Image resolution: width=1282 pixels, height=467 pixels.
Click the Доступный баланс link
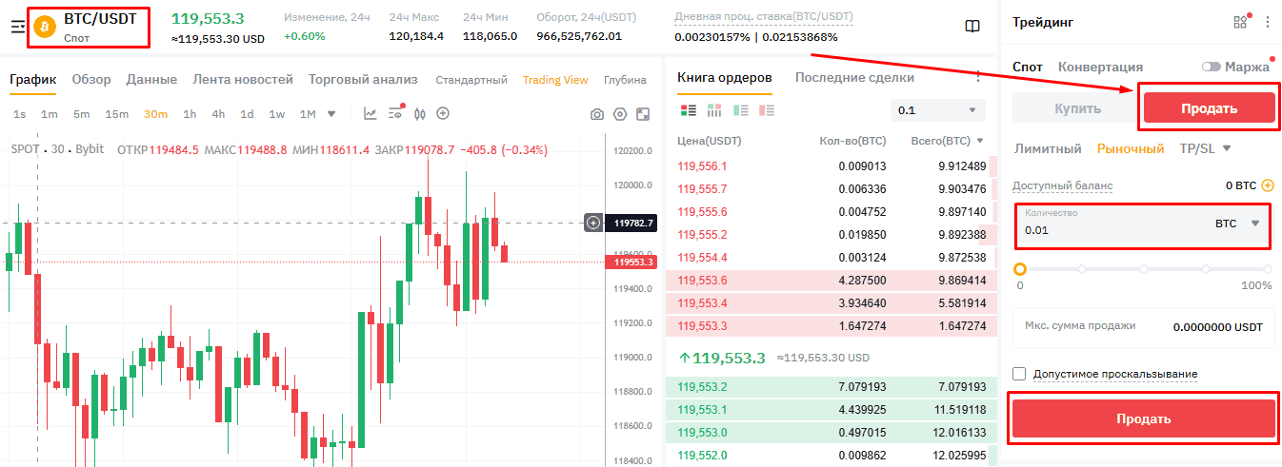[x=1062, y=185]
